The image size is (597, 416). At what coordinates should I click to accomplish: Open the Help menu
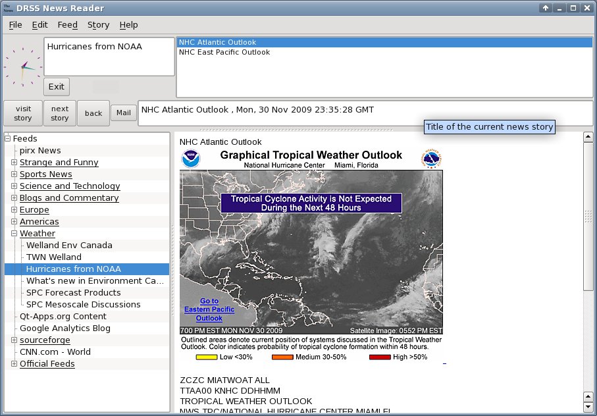click(129, 25)
